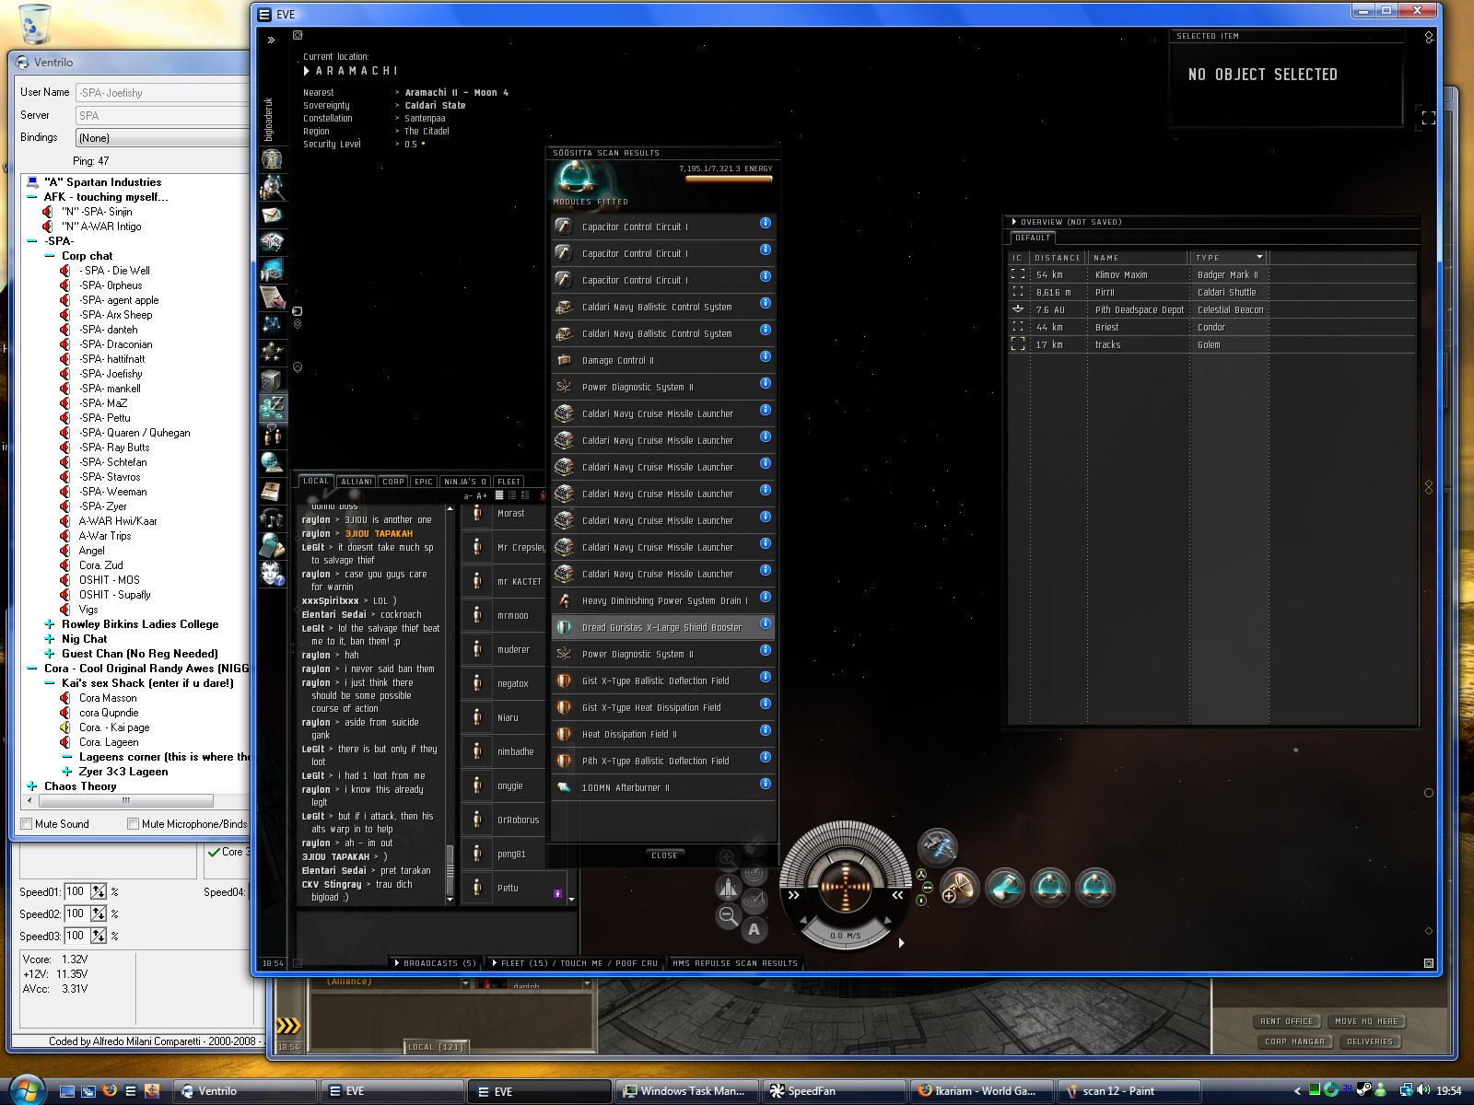Switch to 'scan 12 - Paint' in taskbar
The height and width of the screenshot is (1105, 1474).
(x=1129, y=1091)
